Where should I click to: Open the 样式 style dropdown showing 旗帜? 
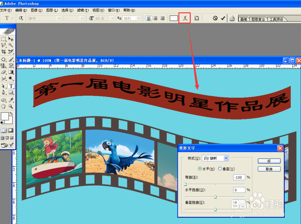pos(216,158)
